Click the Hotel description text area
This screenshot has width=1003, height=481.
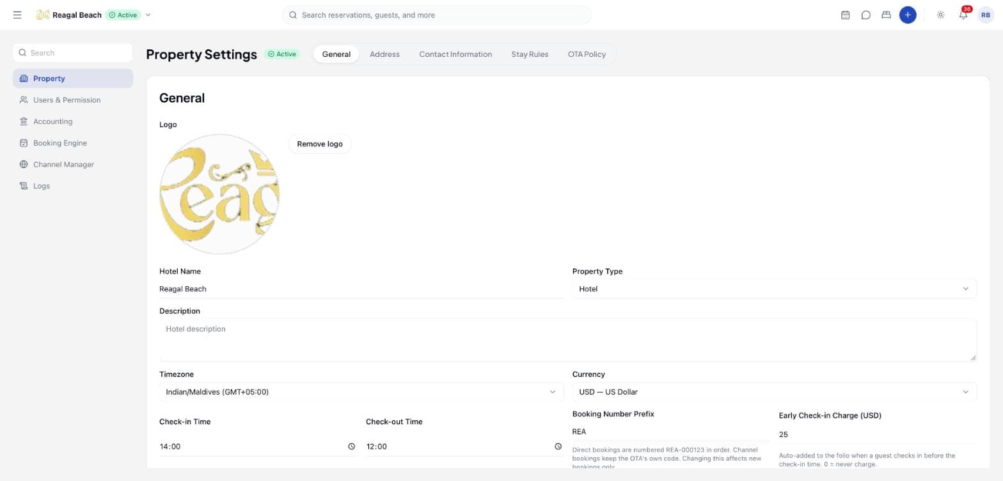coord(568,340)
